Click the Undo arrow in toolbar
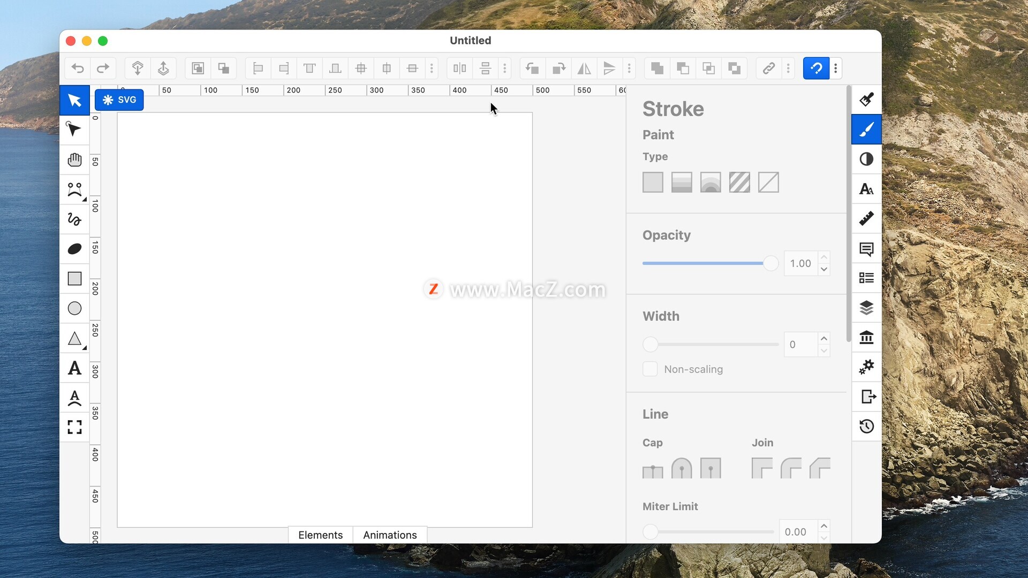This screenshot has width=1028, height=578. coord(78,68)
